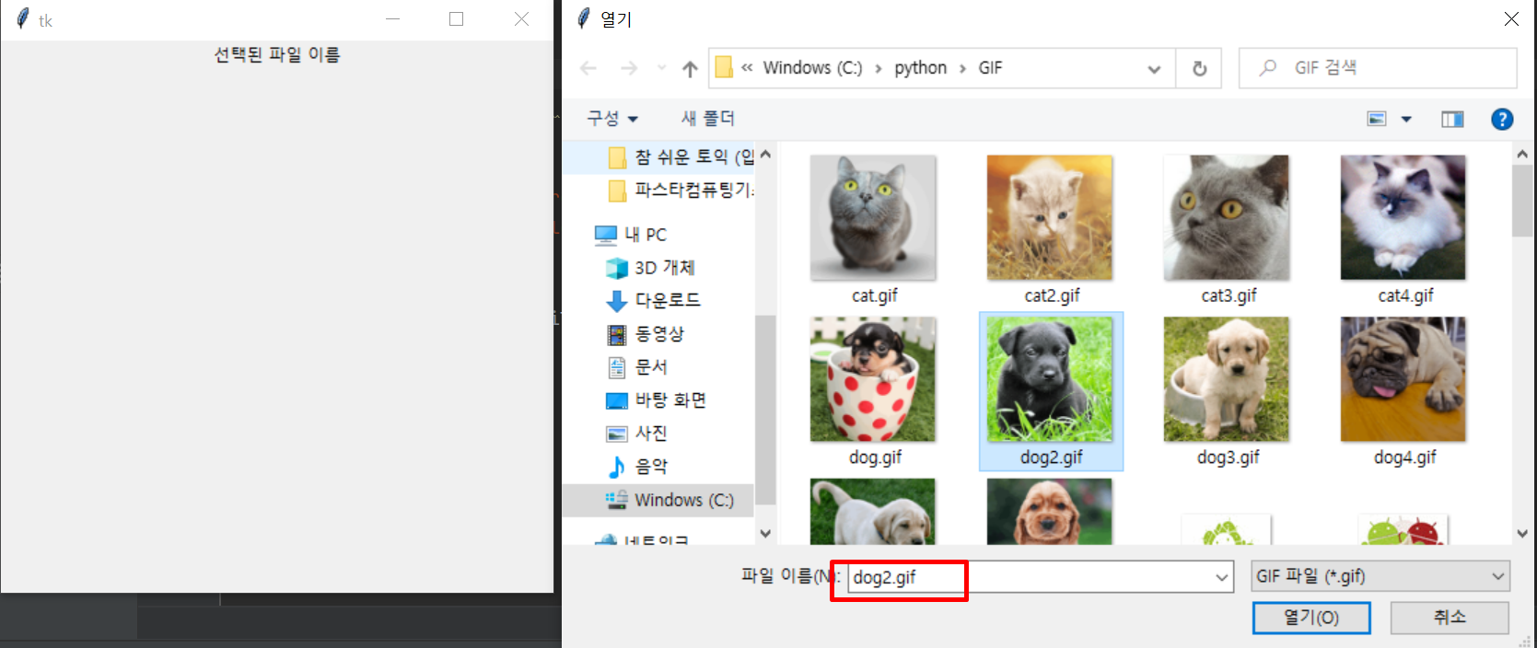Click the feather icon in 열기 dialog title
The image size is (1537, 648).
pos(583,18)
